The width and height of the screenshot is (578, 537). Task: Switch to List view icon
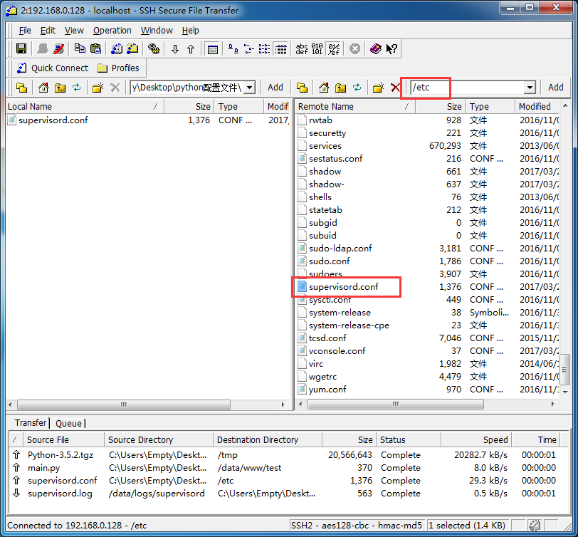pos(264,48)
